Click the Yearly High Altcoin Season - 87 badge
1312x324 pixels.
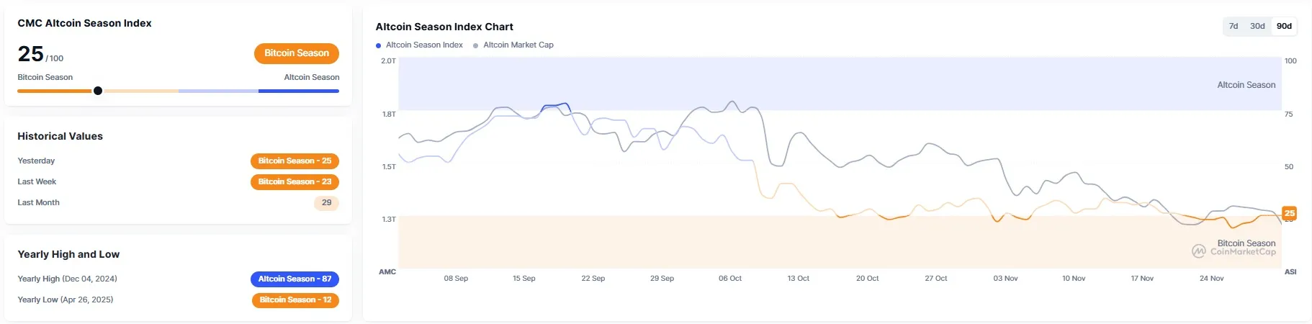295,279
